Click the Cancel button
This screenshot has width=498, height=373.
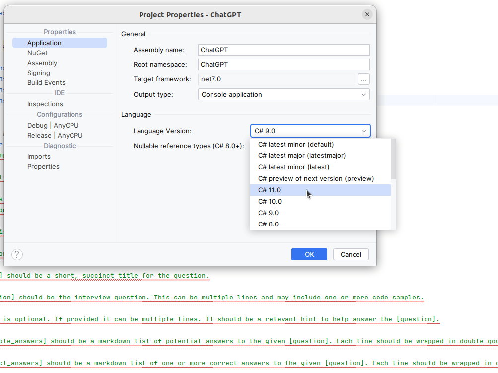pyautogui.click(x=351, y=254)
